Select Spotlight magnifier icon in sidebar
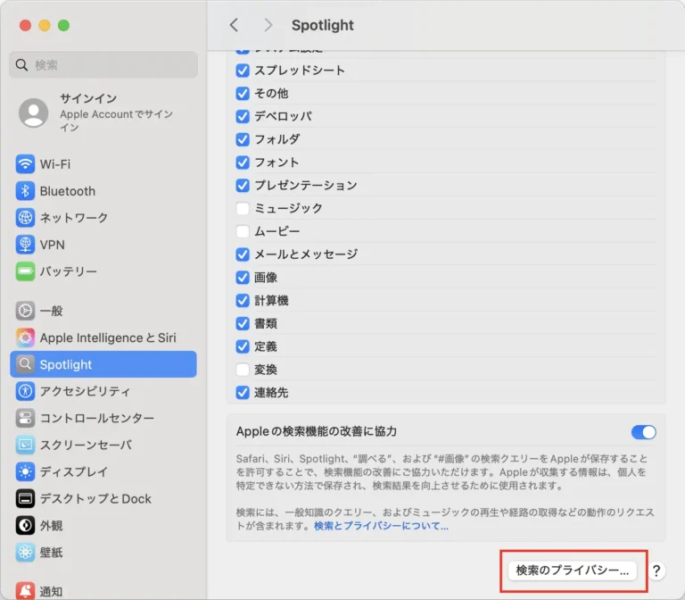This screenshot has height=600, width=685. click(x=25, y=364)
